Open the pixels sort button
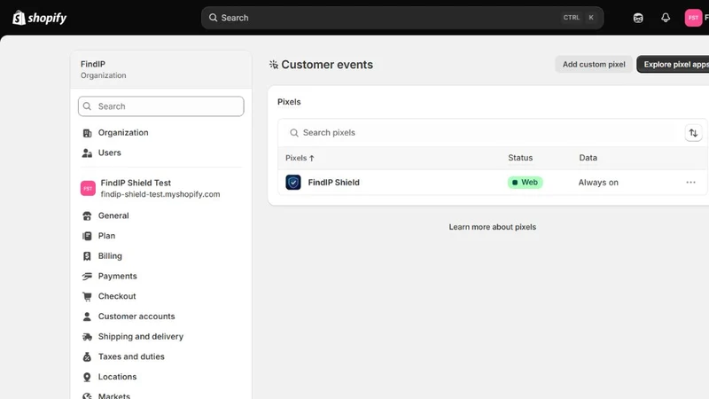Screen dimensions: 709x399 (x=693, y=133)
